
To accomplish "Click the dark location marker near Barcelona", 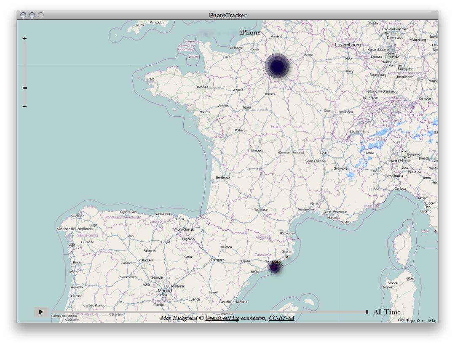I will (x=274, y=267).
